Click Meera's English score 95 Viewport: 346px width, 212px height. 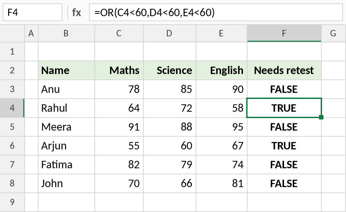(x=222, y=127)
